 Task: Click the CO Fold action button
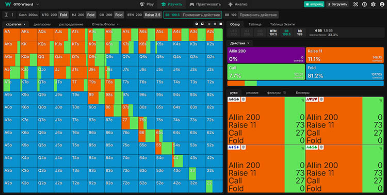(x=119, y=15)
